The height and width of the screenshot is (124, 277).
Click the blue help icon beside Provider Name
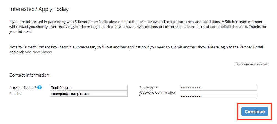40,87
